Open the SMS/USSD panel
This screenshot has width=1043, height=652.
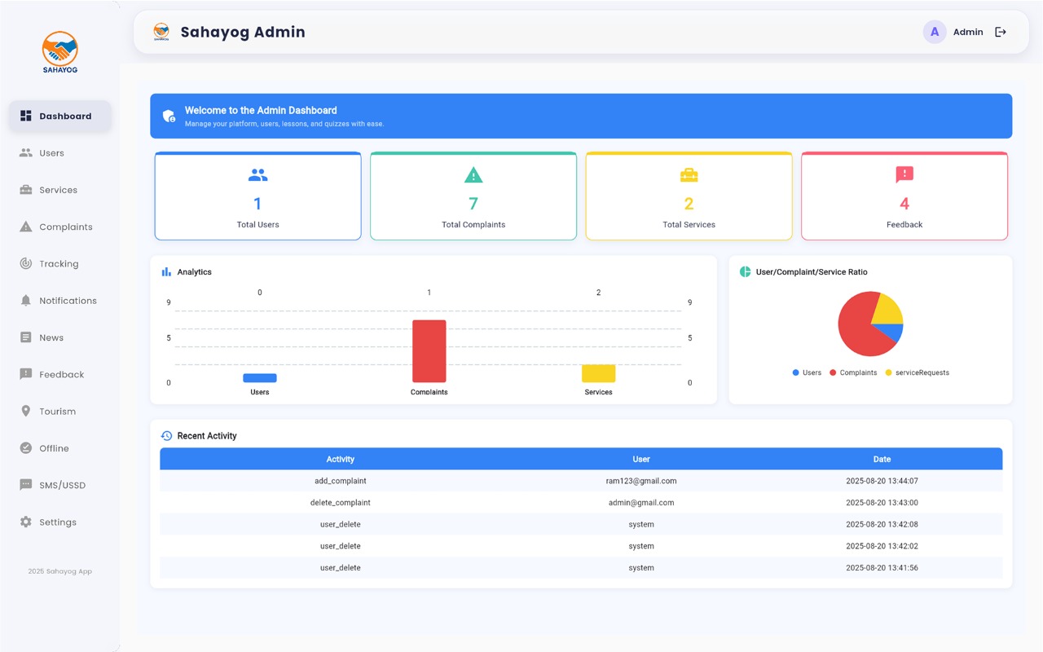click(x=63, y=485)
